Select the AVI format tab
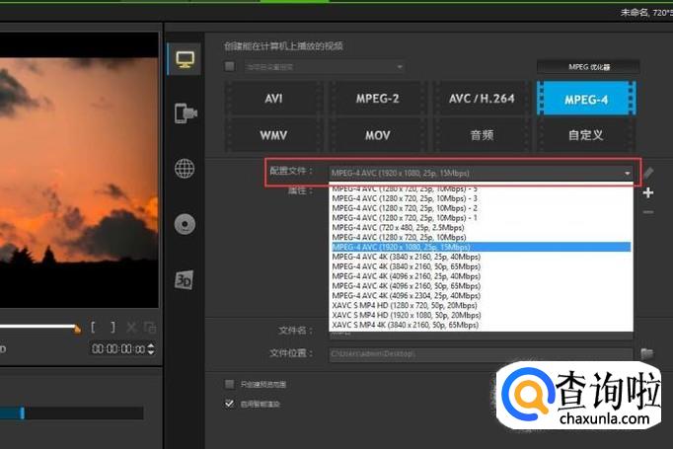Image resolution: width=673 pixels, height=449 pixels. point(273,99)
